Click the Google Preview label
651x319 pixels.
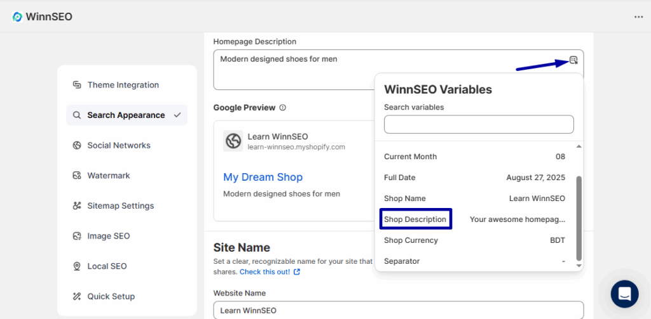tap(244, 108)
